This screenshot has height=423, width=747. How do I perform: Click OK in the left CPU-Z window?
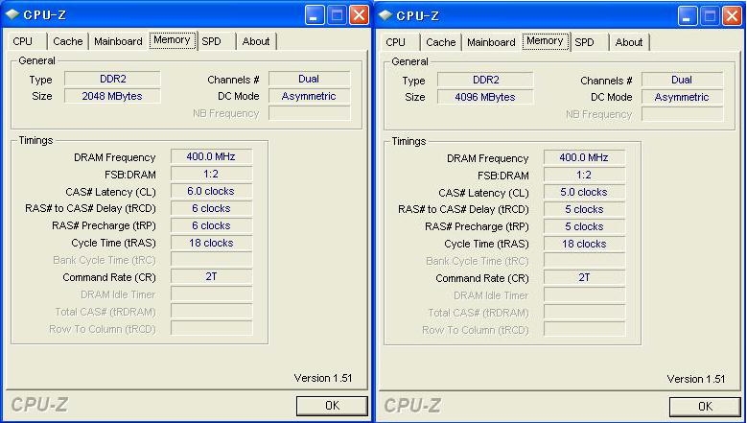(x=332, y=406)
